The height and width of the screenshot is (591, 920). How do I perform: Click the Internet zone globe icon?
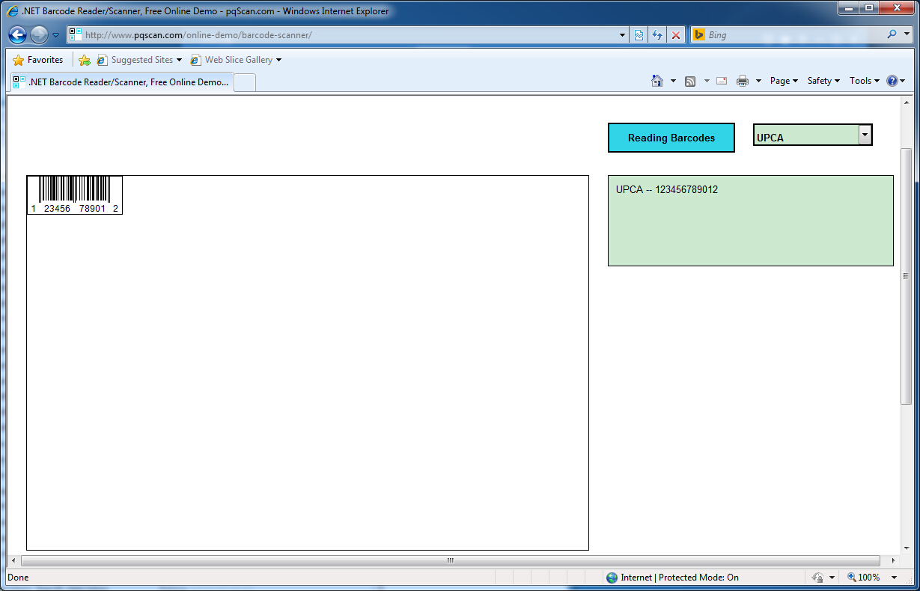(x=612, y=578)
